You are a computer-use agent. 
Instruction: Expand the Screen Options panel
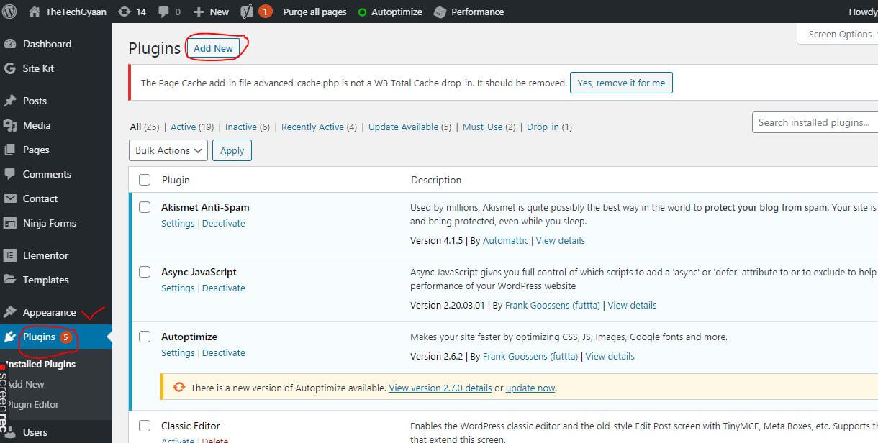tap(838, 34)
